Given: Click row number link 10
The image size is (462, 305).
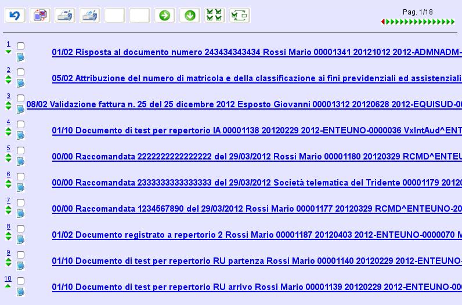Looking at the screenshot, I should 8,278.
